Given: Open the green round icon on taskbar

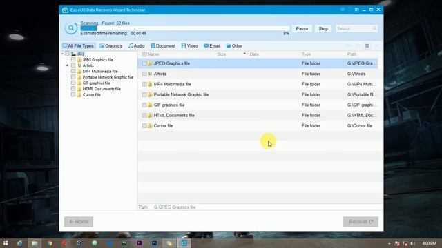Looking at the screenshot, I should coord(95,243).
